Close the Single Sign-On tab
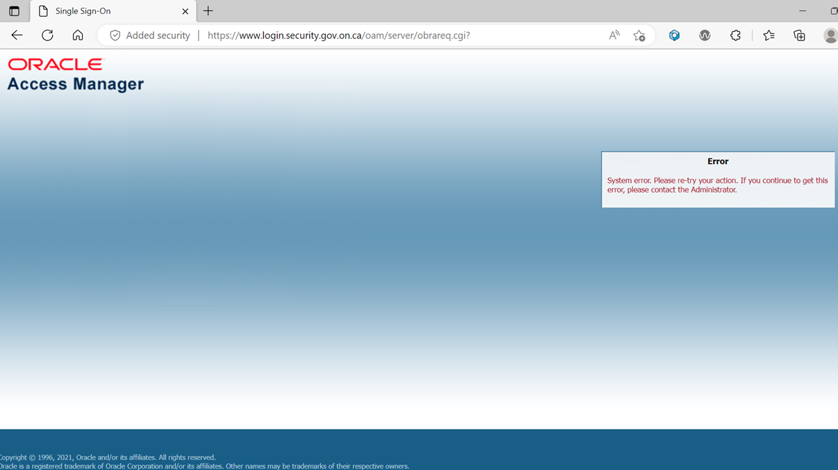 185,11
